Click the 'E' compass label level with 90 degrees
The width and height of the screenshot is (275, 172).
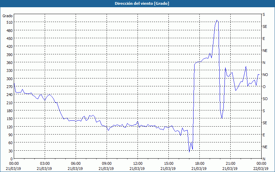(x=264, y=135)
